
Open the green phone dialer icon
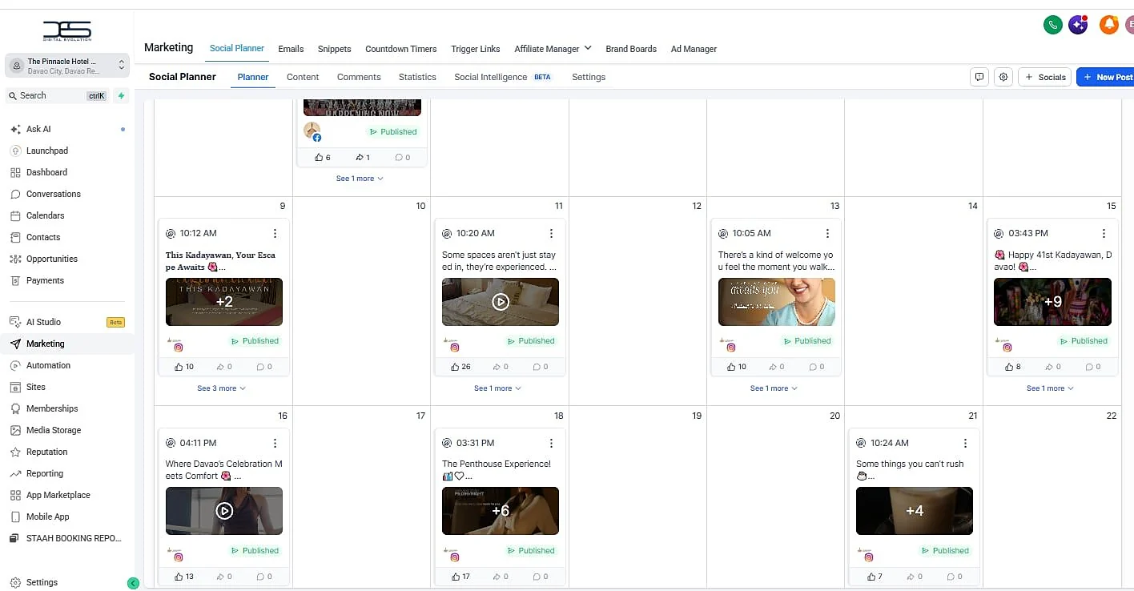pos(1052,25)
